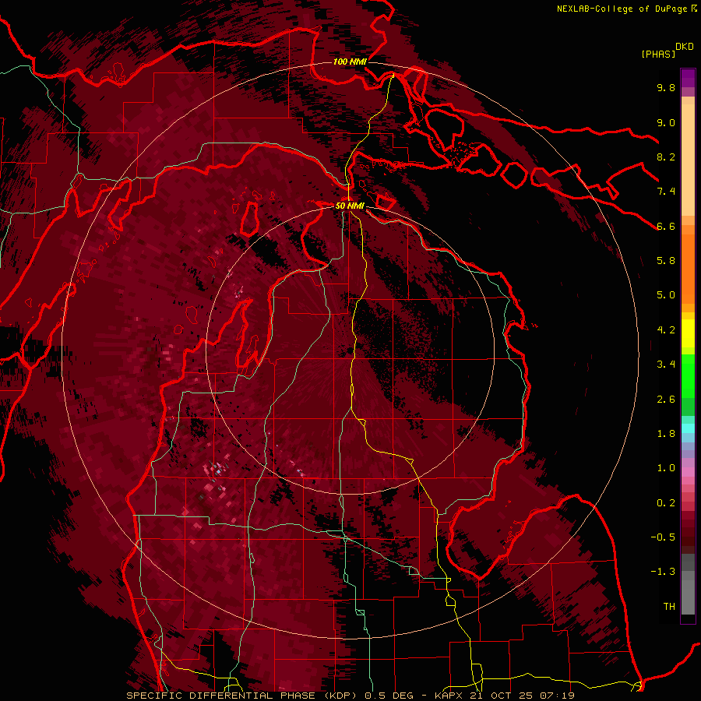This screenshot has height=701, width=701.
Task: Pick the peach segment beside the 8.2 value
Action: pos(688,159)
